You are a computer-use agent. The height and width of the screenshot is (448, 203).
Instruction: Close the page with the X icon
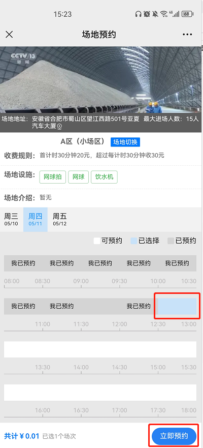tap(9, 35)
